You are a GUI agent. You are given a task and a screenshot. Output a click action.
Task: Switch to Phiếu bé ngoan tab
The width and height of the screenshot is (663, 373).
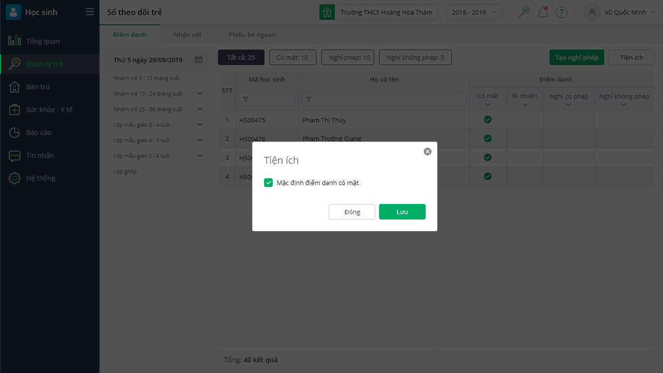click(x=252, y=35)
